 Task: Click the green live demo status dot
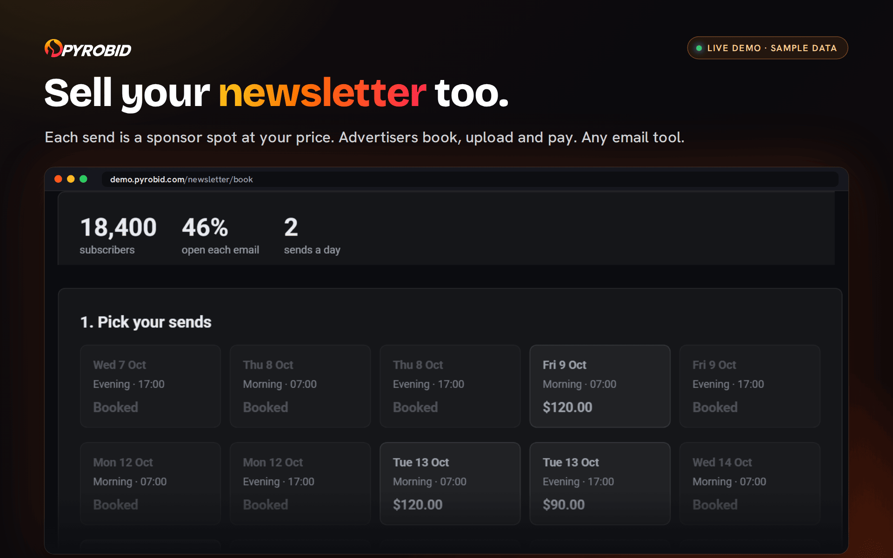click(699, 48)
